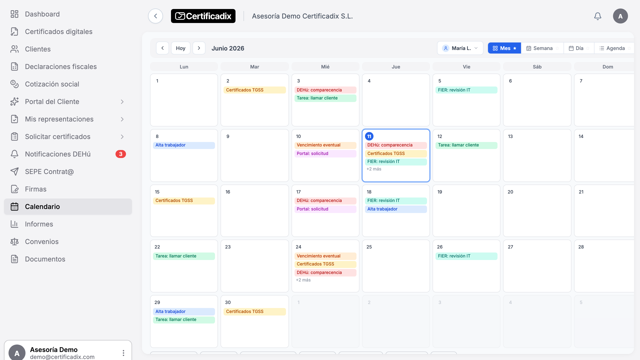Open the notifications bell in header
The height and width of the screenshot is (360, 640).
click(597, 16)
